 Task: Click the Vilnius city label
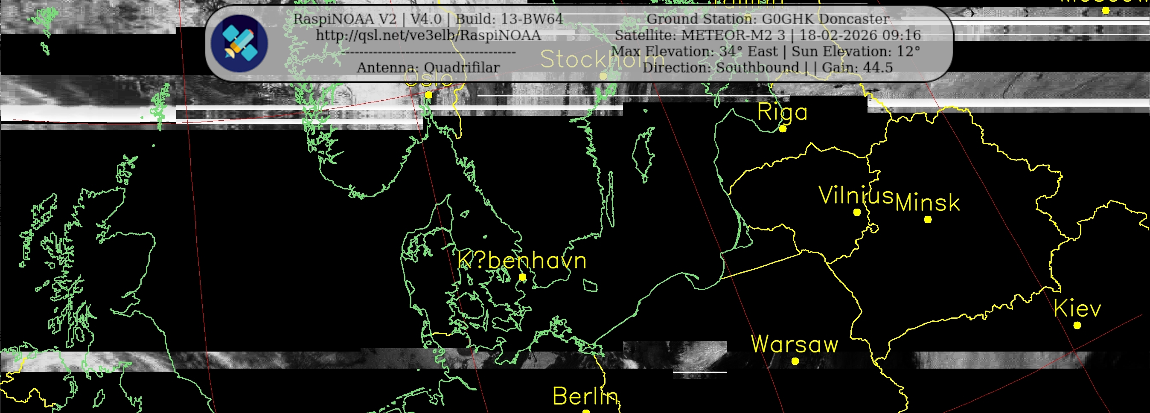[856, 195]
